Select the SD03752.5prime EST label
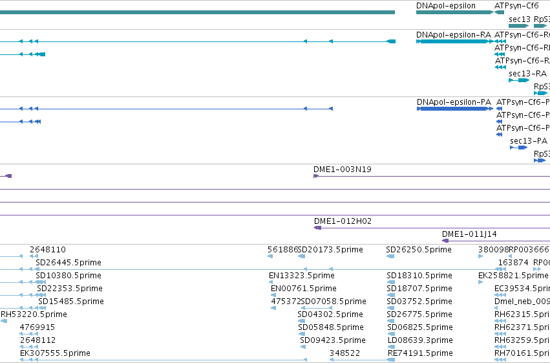Image resolution: width=550 pixels, height=363 pixels. 419,302
